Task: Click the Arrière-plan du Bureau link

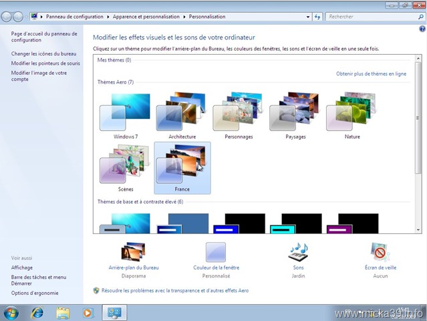Action: [134, 267]
